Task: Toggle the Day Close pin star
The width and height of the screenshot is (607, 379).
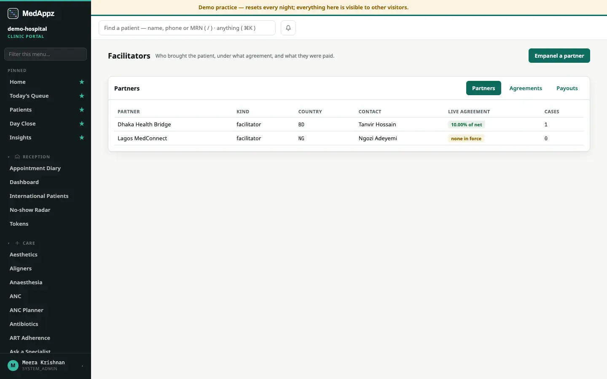Action: tap(82, 124)
